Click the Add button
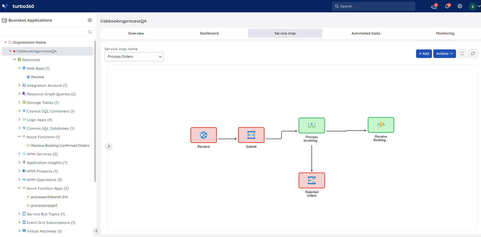The height and width of the screenshot is (237, 481). tap(424, 53)
